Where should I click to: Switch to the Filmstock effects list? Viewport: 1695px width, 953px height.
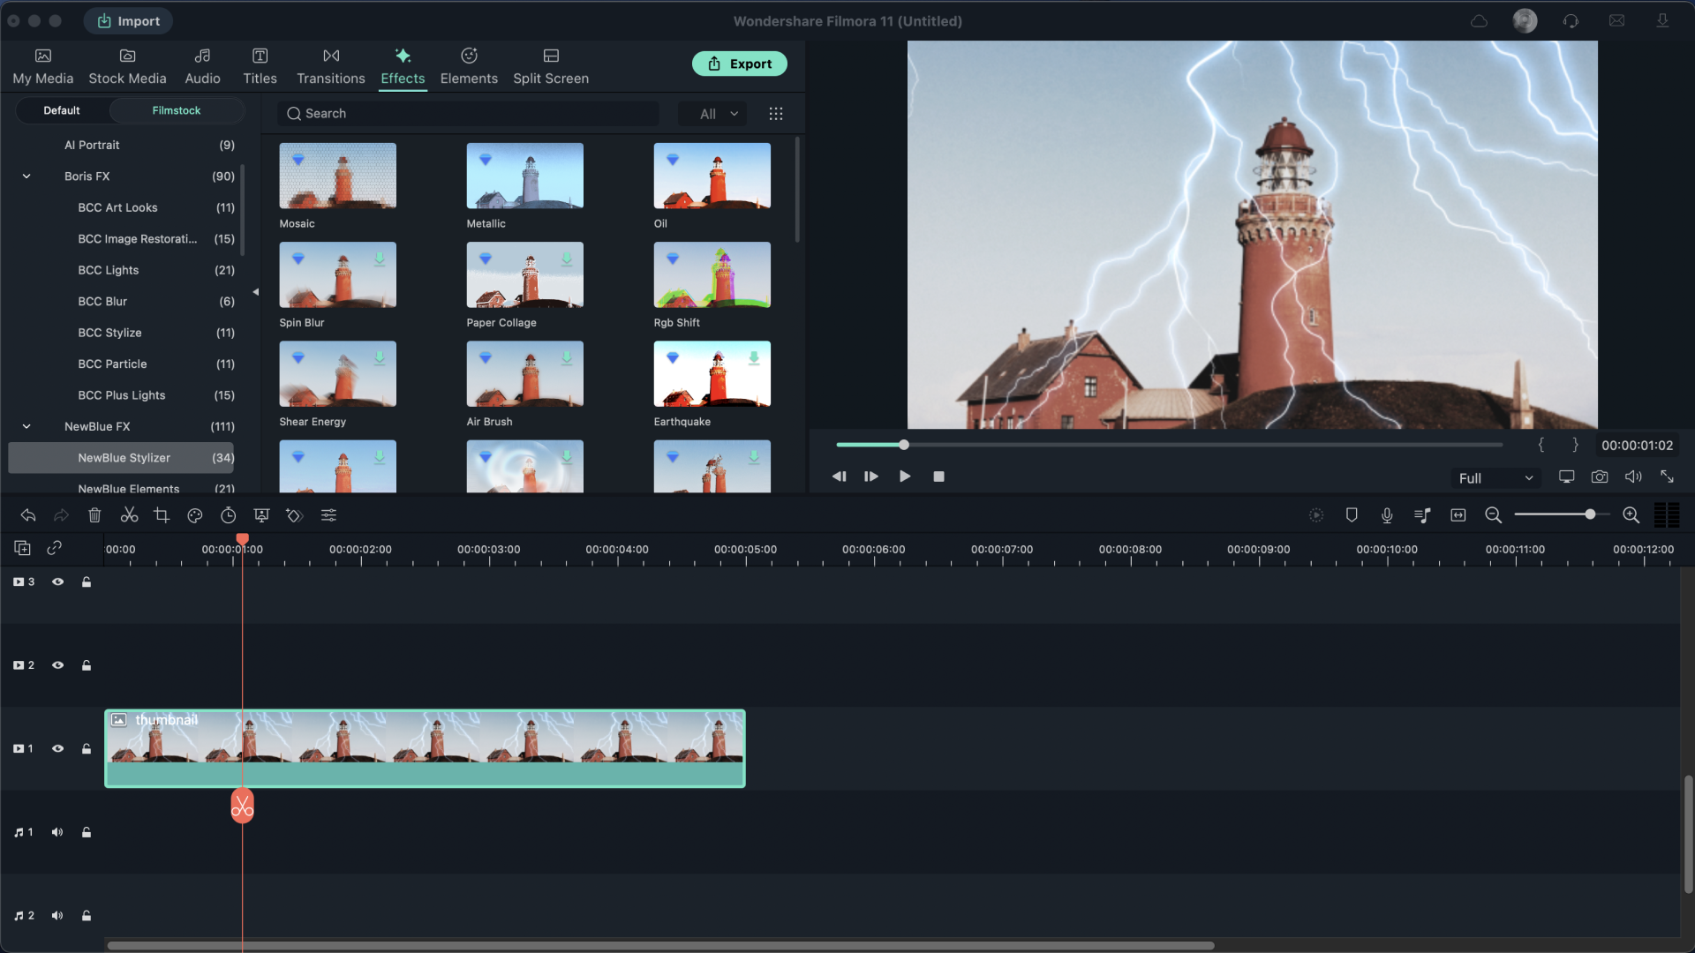tap(177, 111)
